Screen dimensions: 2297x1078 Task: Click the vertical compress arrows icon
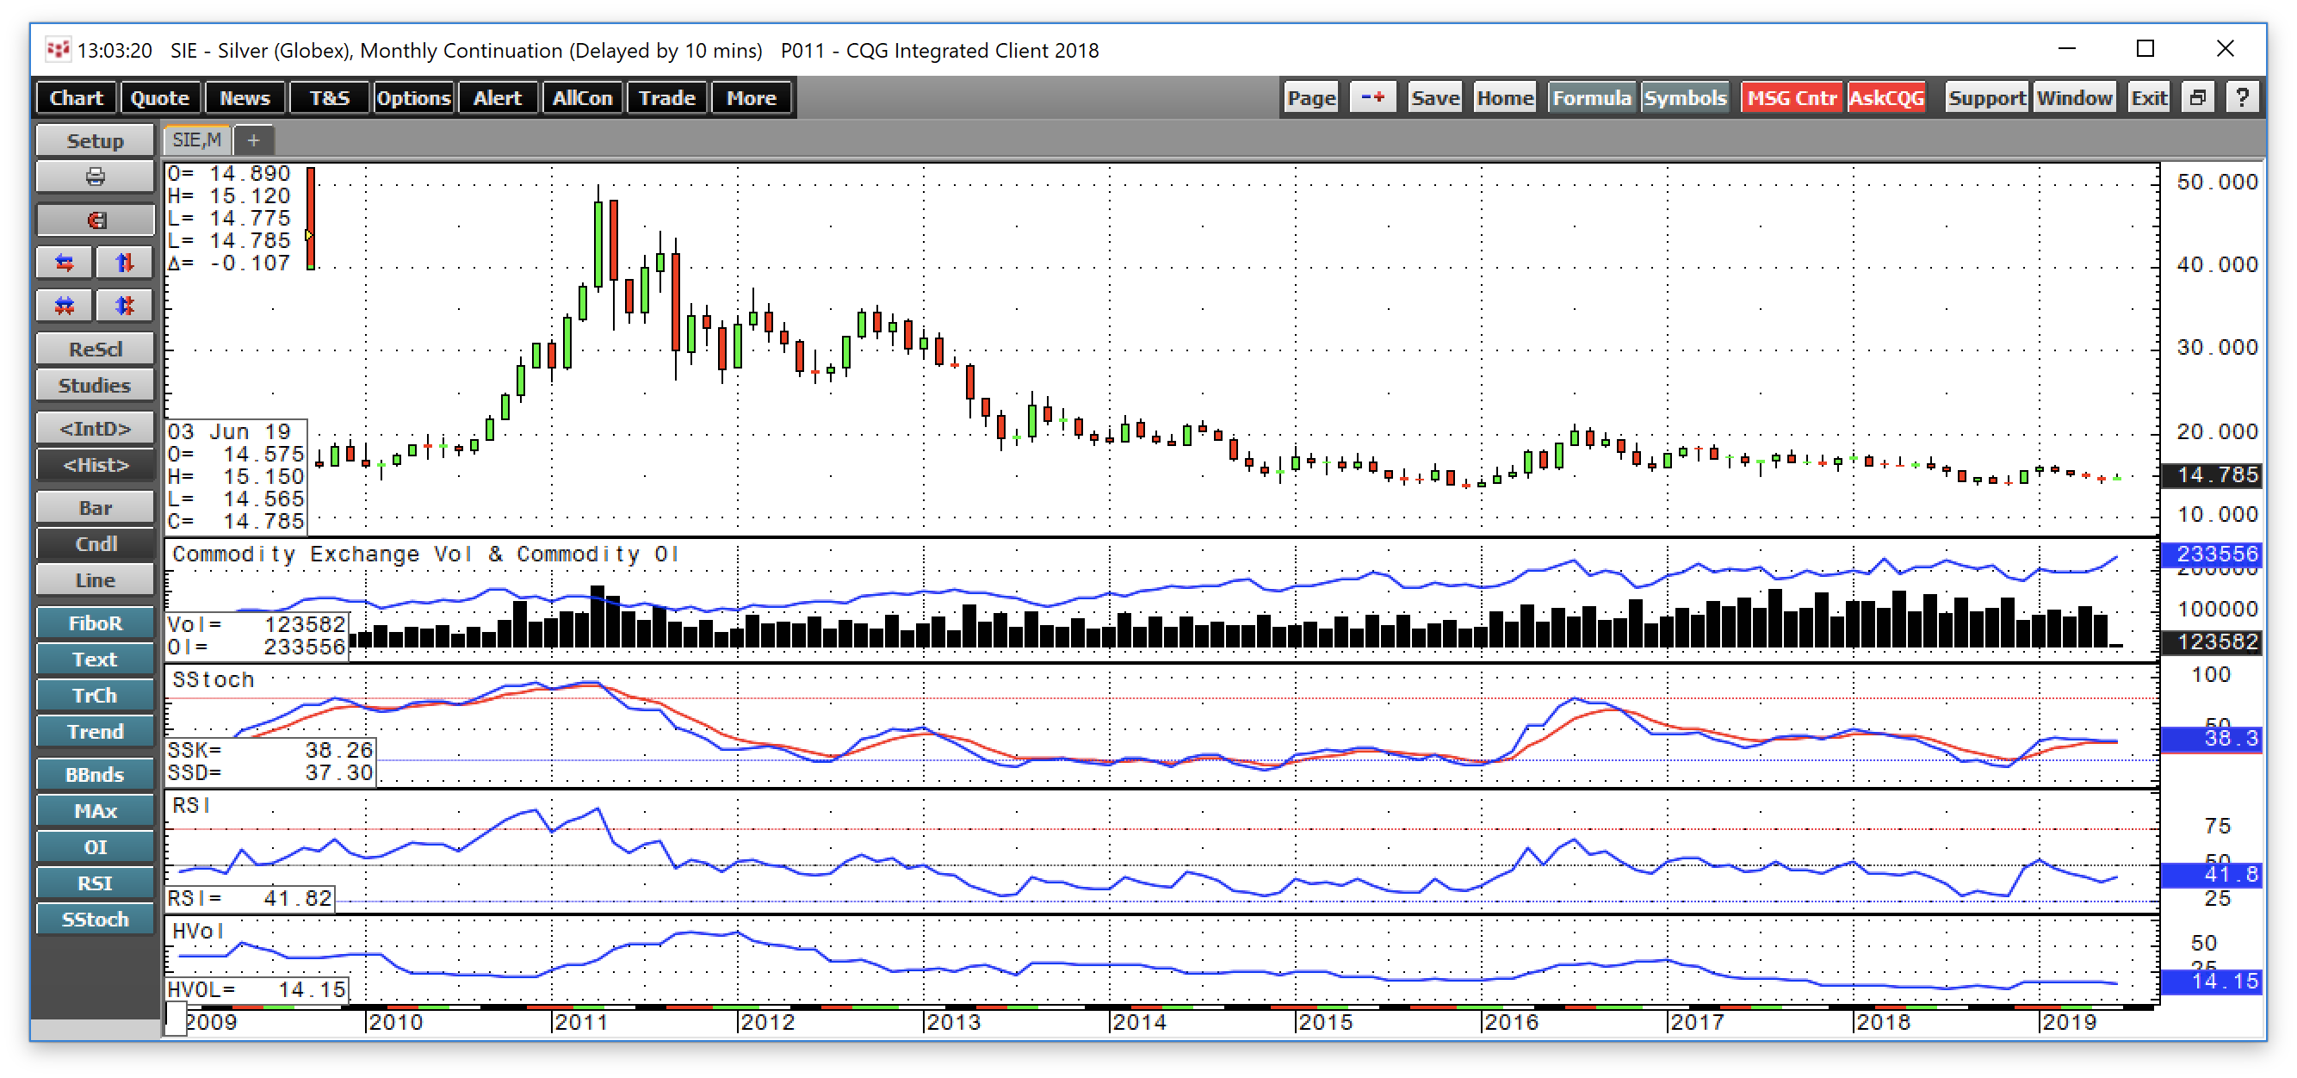[125, 306]
